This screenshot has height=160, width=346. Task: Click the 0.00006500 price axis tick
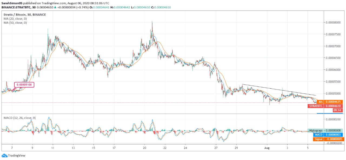pos(333,58)
